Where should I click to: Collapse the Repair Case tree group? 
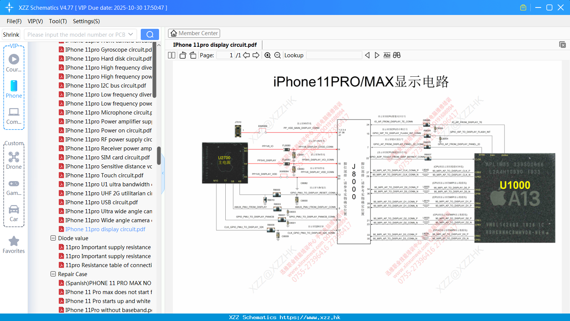click(x=53, y=274)
